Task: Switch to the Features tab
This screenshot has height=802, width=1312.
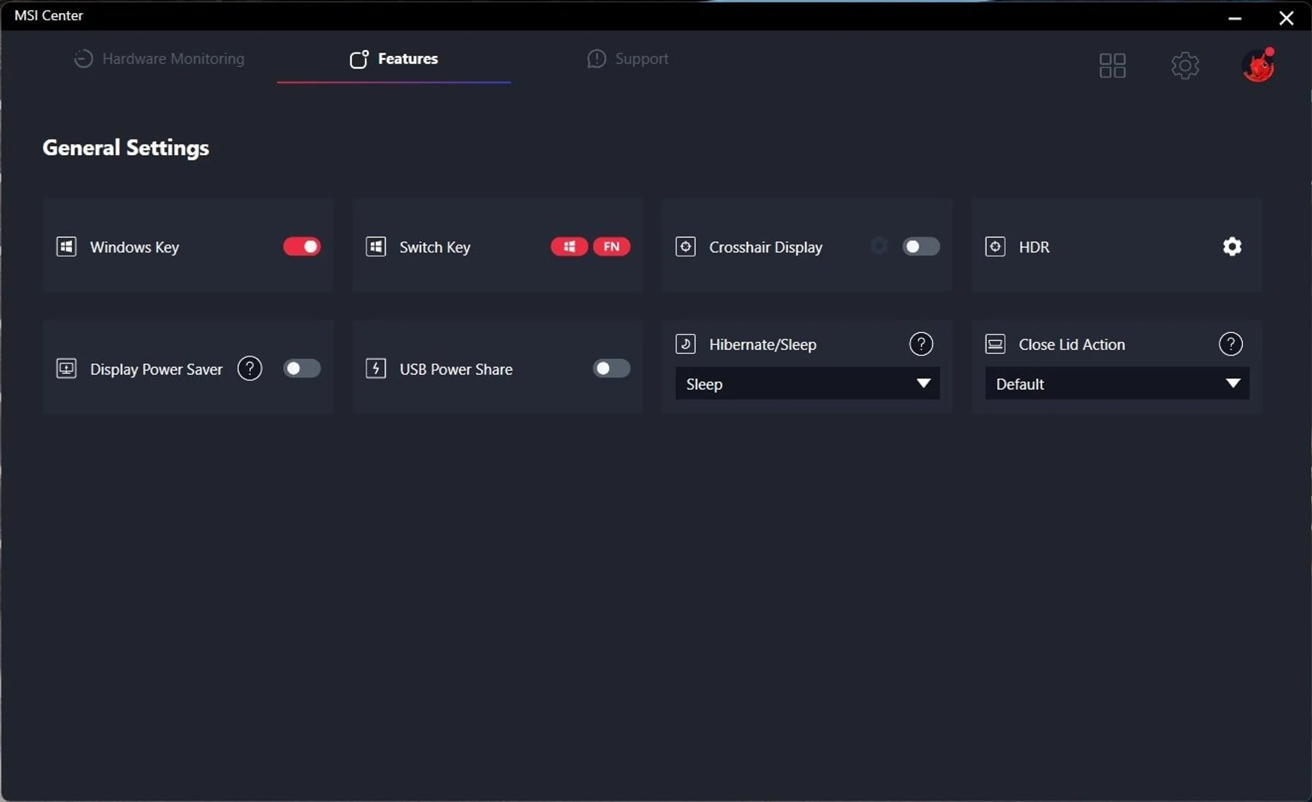Action: click(x=394, y=59)
